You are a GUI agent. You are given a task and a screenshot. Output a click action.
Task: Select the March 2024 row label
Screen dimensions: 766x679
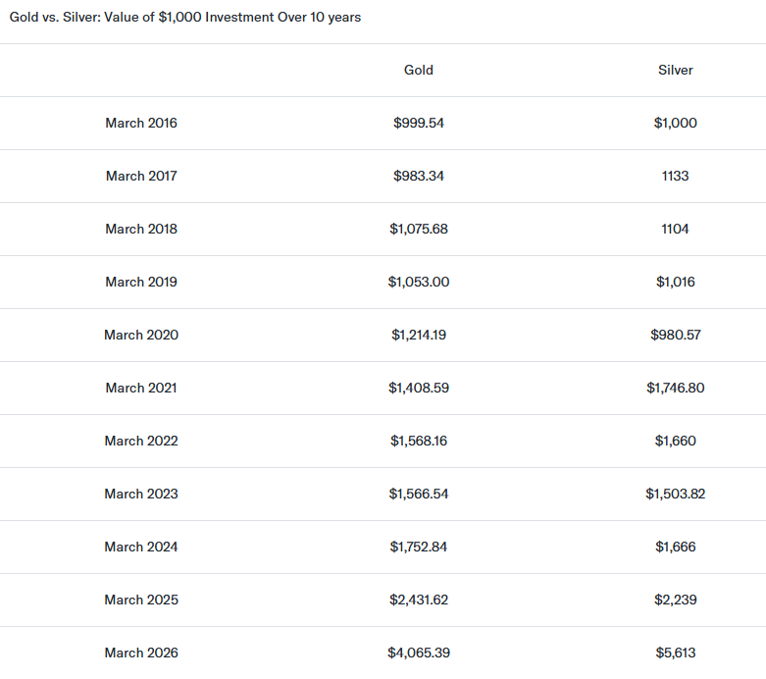pyautogui.click(x=141, y=548)
